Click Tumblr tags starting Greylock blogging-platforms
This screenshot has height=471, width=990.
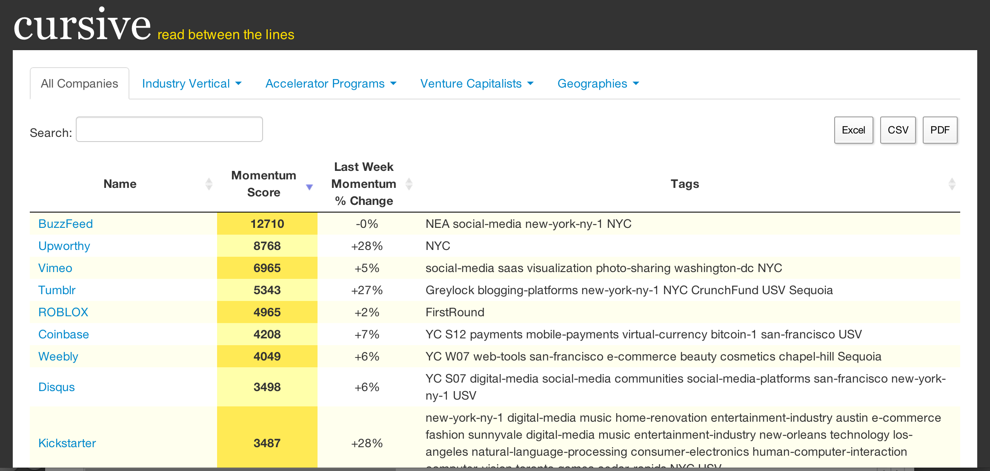point(629,290)
